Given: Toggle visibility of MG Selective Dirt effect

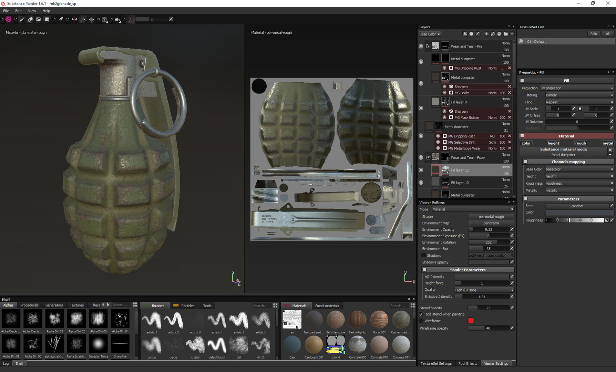Looking at the screenshot, I should click(438, 142).
